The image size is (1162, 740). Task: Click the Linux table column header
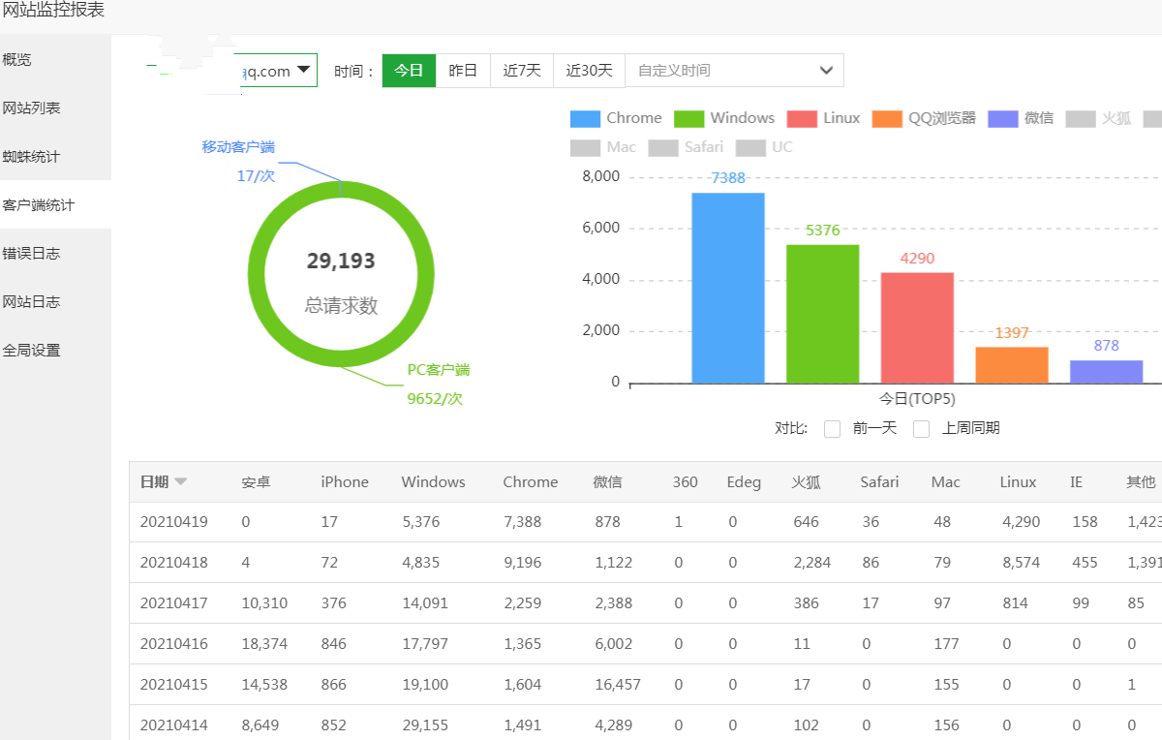click(x=1018, y=482)
